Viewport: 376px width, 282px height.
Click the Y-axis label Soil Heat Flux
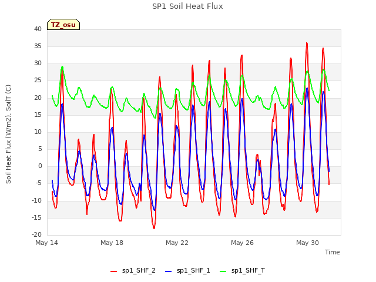coord(8,134)
